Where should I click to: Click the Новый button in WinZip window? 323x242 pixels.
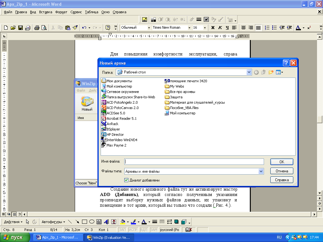point(87,103)
